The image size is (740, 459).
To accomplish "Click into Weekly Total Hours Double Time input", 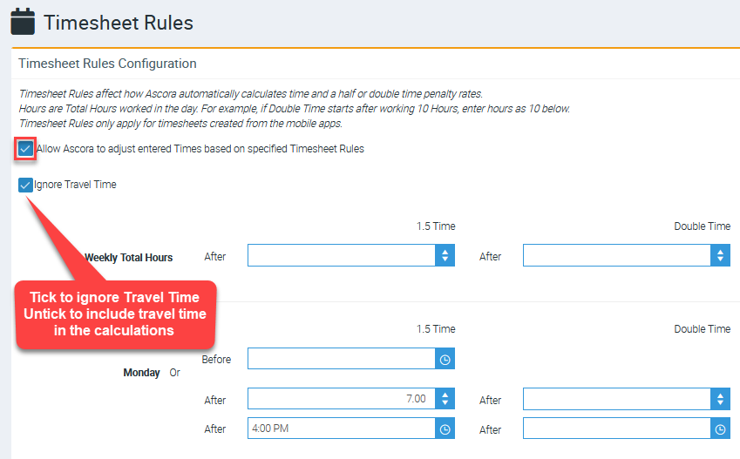I will click(x=616, y=255).
